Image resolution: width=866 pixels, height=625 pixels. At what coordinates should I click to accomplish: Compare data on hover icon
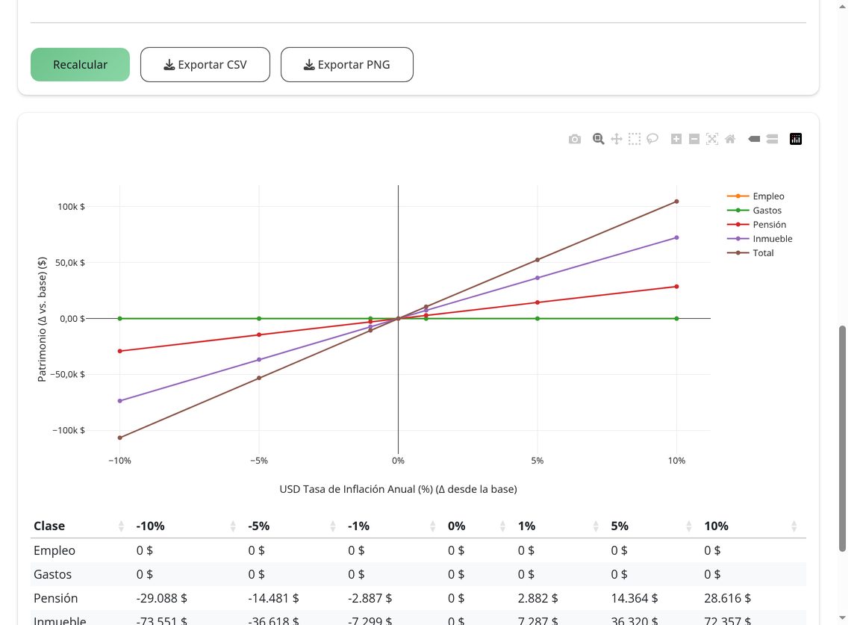coord(772,139)
